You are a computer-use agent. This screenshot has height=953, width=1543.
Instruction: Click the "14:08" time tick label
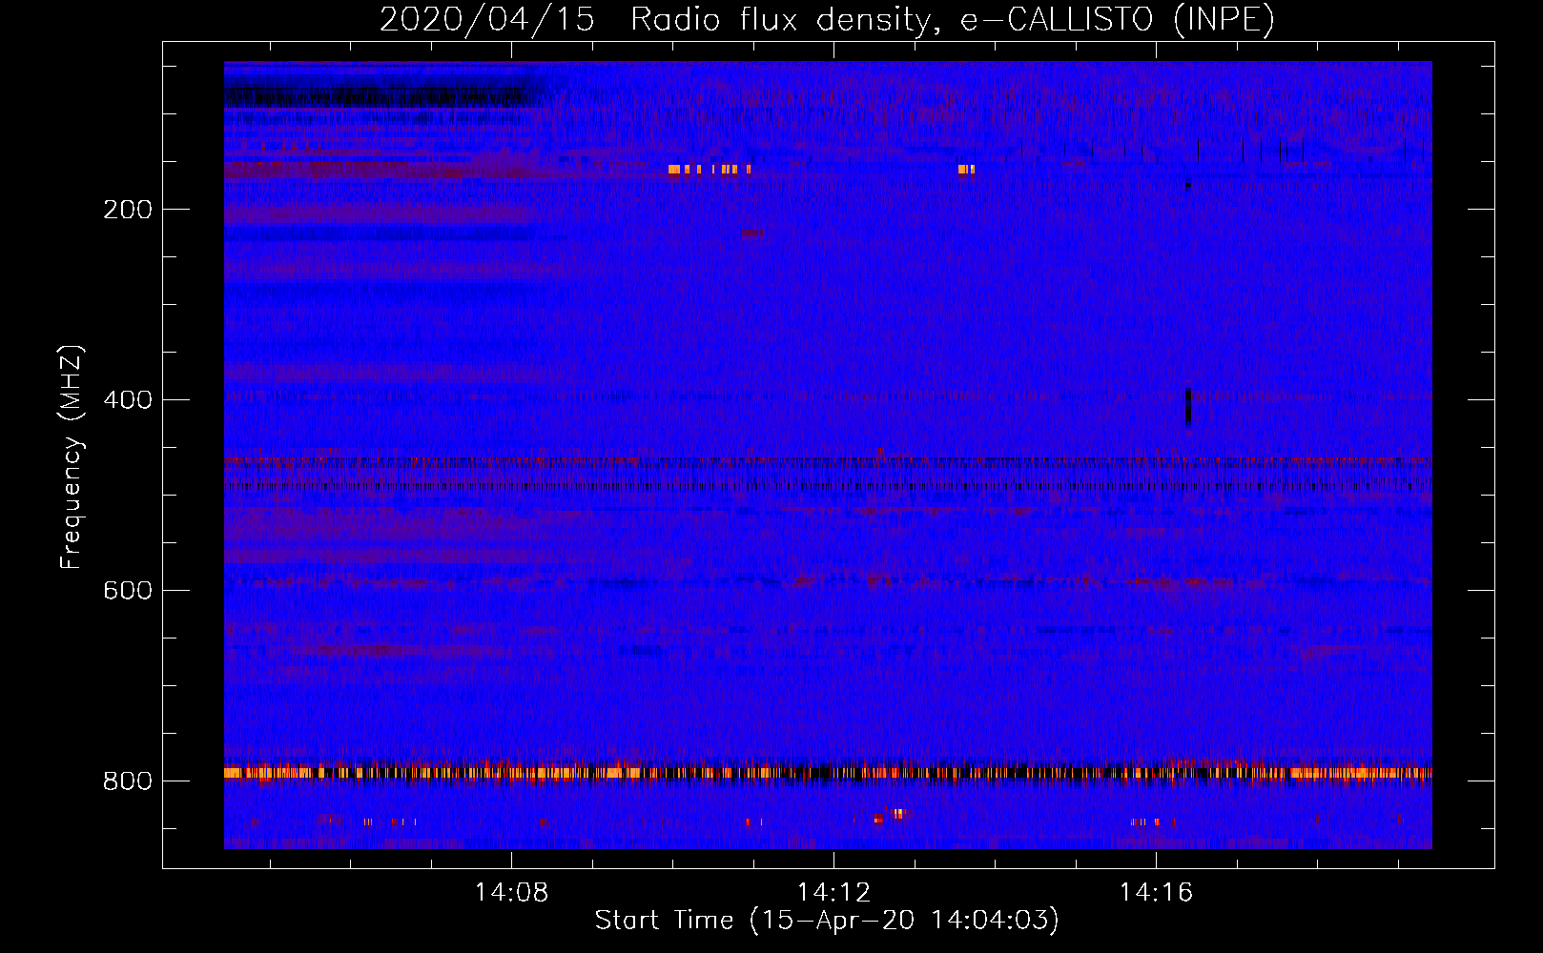point(512,892)
